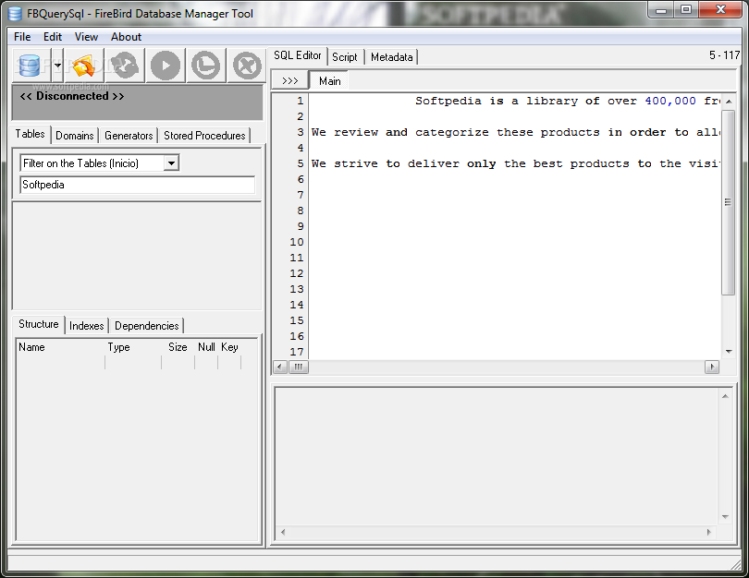Maximize the FBQuerySql window
Image resolution: width=749 pixels, height=578 pixels.
coord(686,10)
